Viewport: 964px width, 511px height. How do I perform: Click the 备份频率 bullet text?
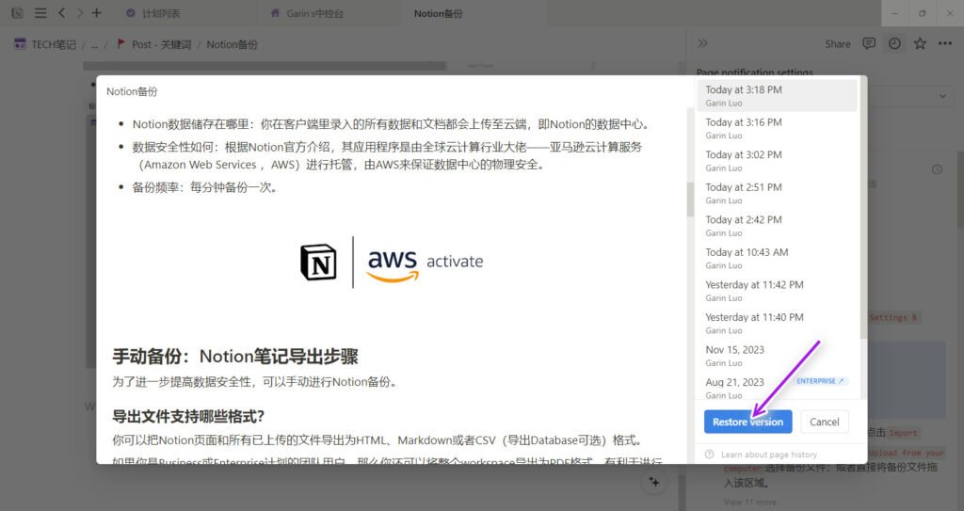pyautogui.click(x=205, y=187)
